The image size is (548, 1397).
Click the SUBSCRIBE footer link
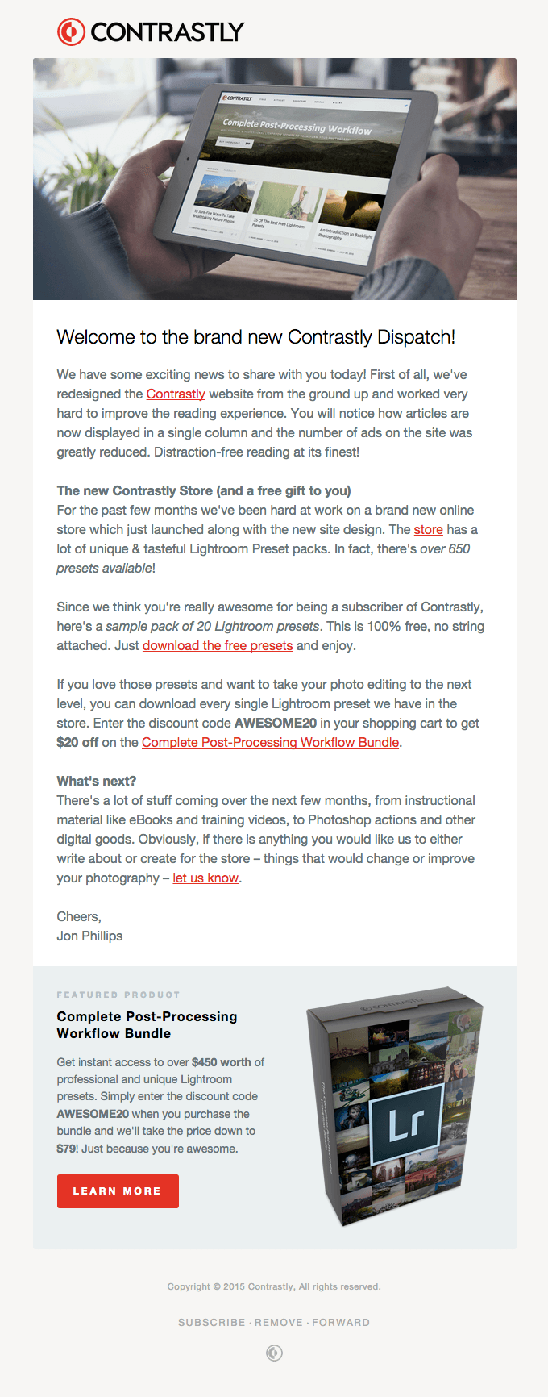coord(211,1323)
